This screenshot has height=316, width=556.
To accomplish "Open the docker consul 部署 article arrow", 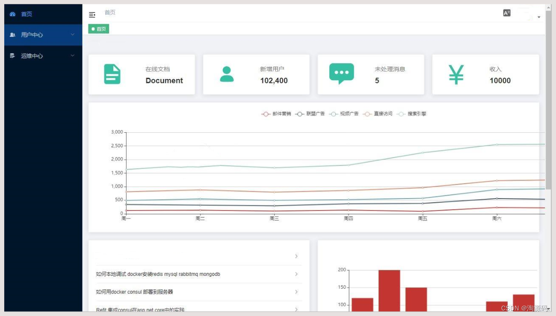I will tap(296, 292).
